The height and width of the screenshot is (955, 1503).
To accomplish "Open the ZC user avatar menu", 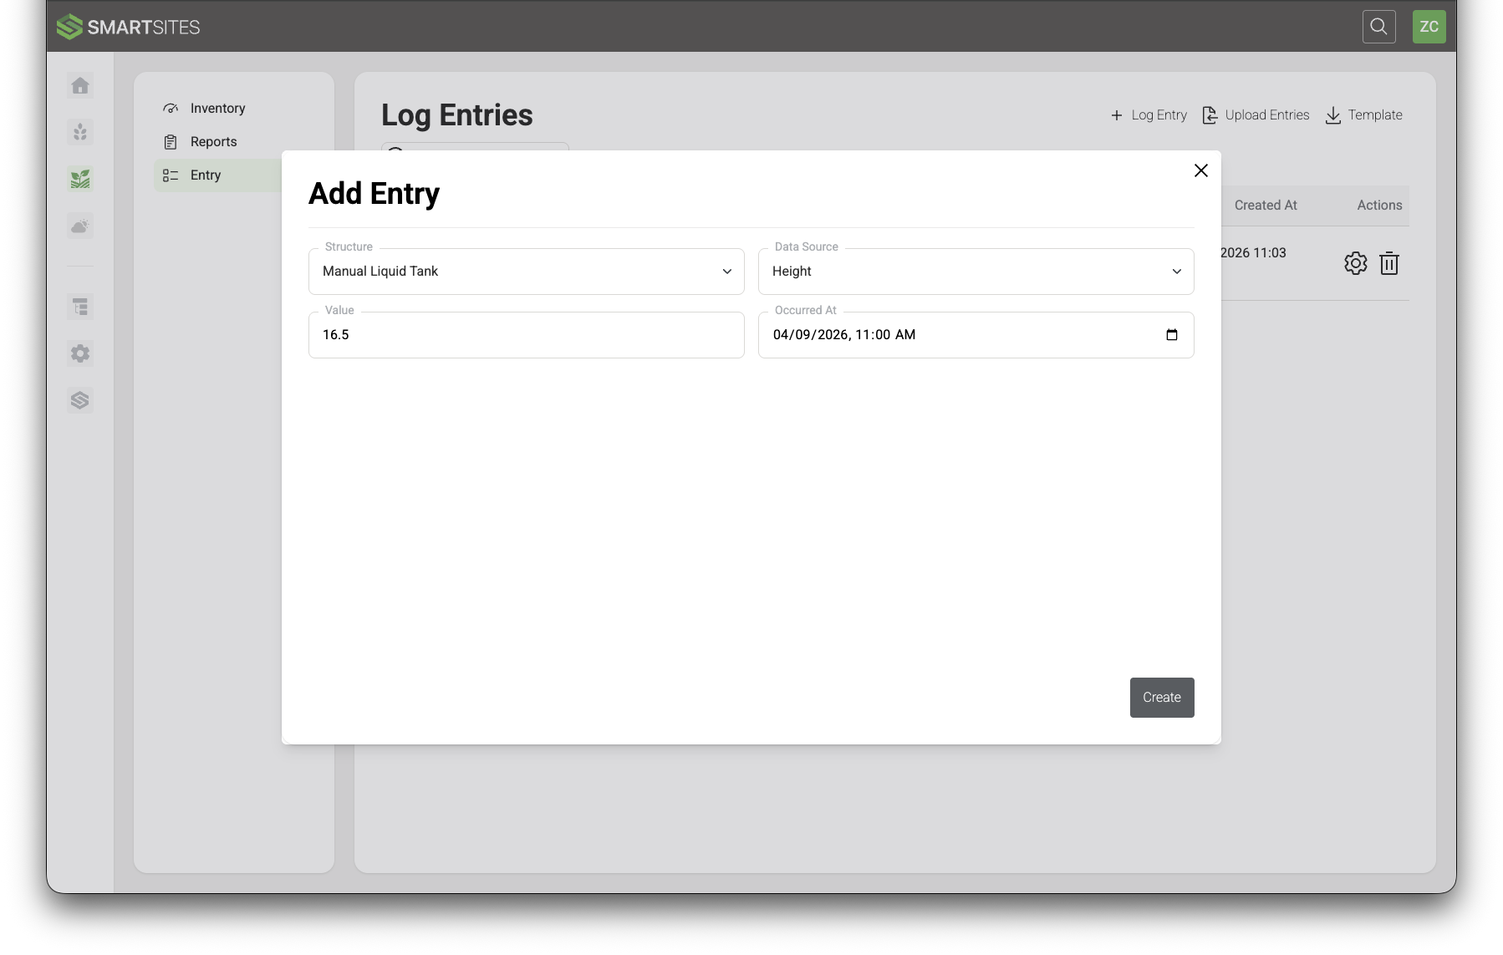I will [x=1429, y=27].
